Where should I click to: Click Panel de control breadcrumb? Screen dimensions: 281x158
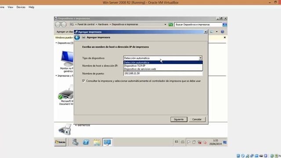tap(86, 25)
